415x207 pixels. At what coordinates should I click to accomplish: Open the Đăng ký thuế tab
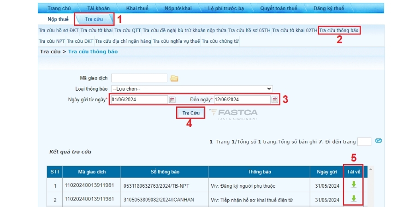click(329, 8)
